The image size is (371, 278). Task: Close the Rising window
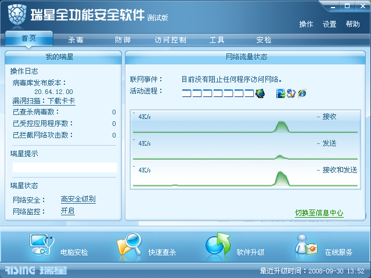pos(362,6)
